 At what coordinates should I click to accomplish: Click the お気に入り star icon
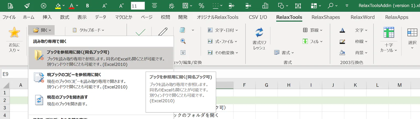[14, 32]
